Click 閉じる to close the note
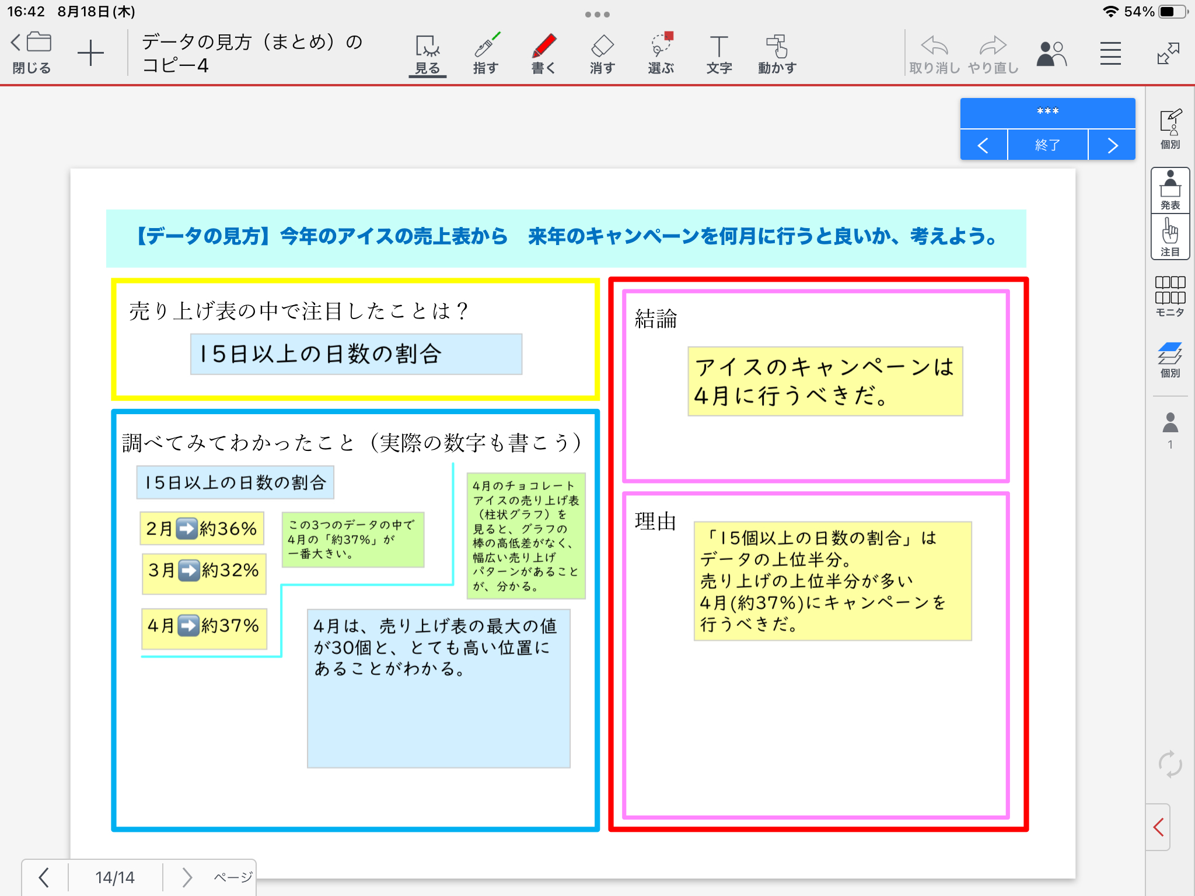The width and height of the screenshot is (1195, 896). [32, 54]
